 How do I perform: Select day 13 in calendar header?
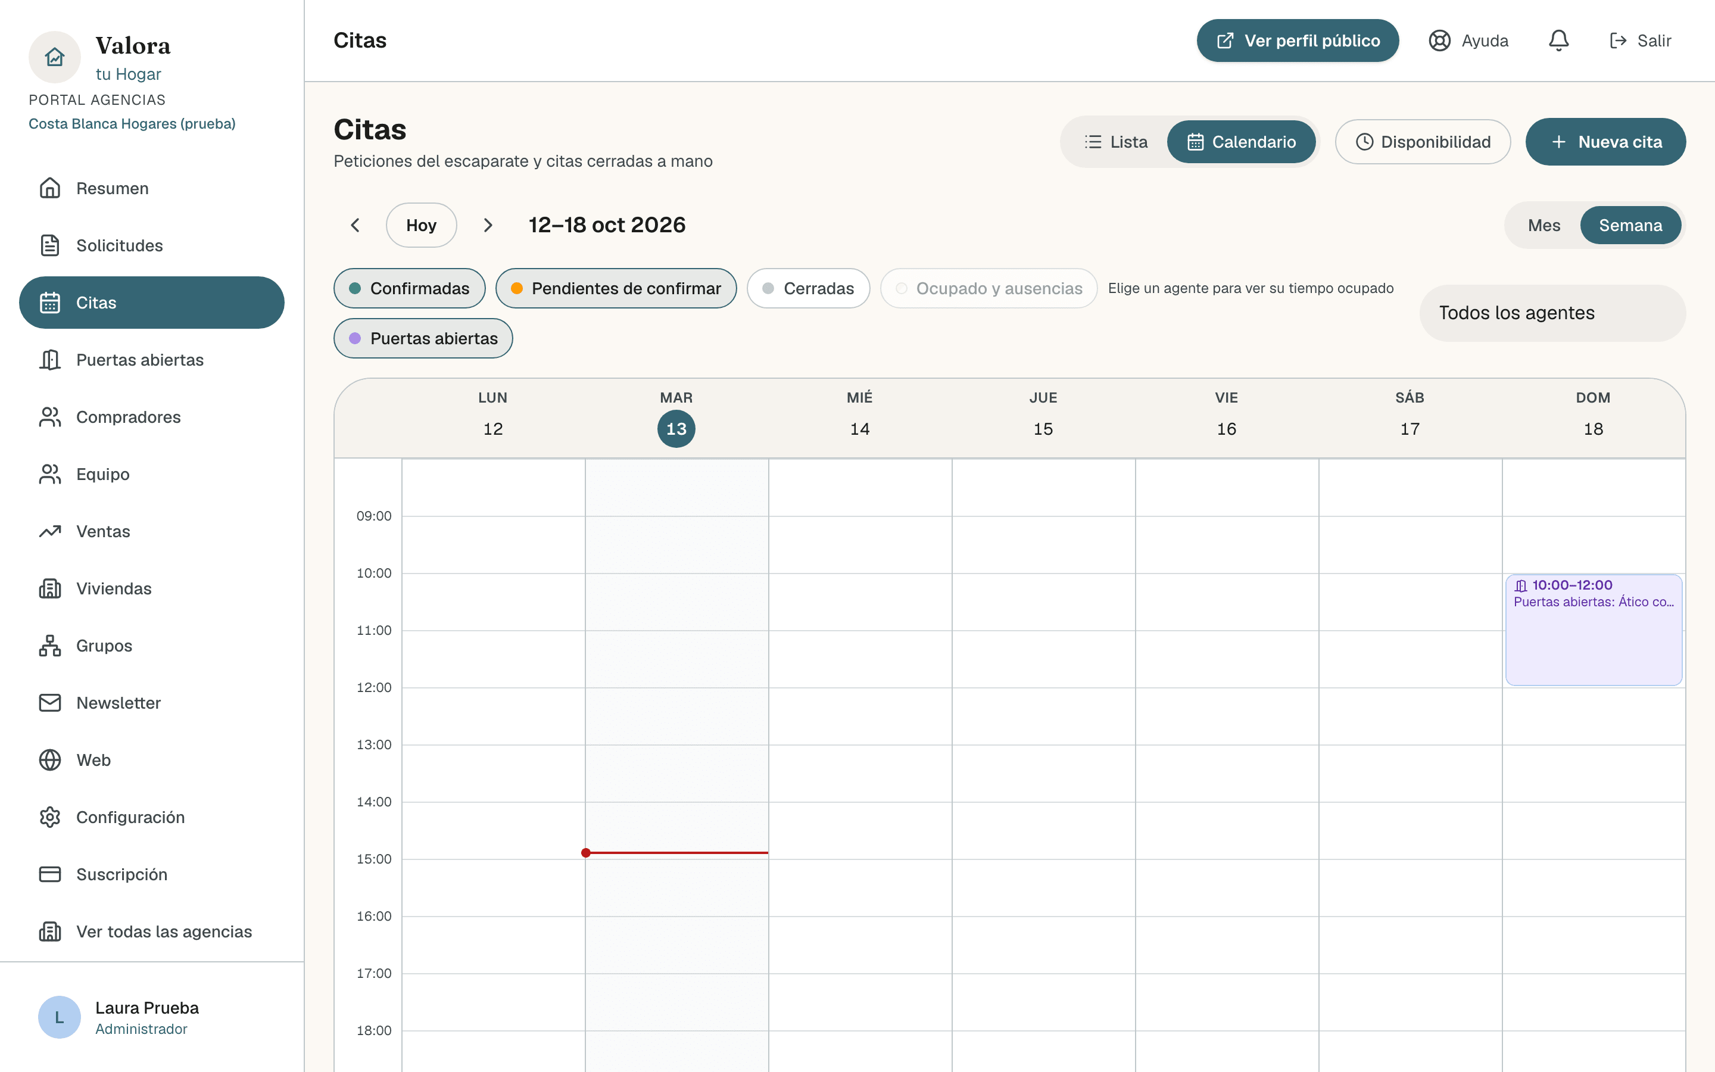pyautogui.click(x=676, y=429)
